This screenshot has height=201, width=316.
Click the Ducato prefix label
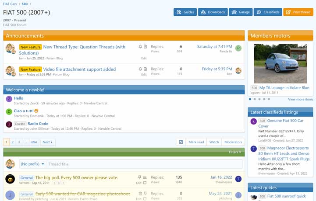click(20, 124)
